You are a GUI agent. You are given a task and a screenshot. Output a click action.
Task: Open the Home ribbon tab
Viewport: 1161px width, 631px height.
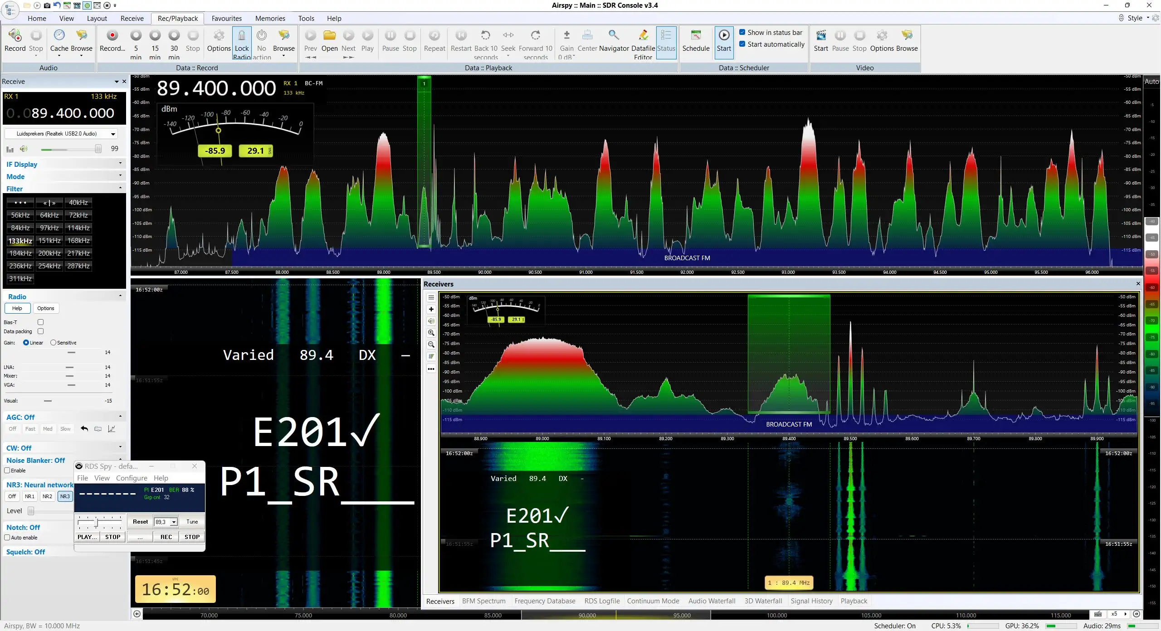(x=37, y=19)
